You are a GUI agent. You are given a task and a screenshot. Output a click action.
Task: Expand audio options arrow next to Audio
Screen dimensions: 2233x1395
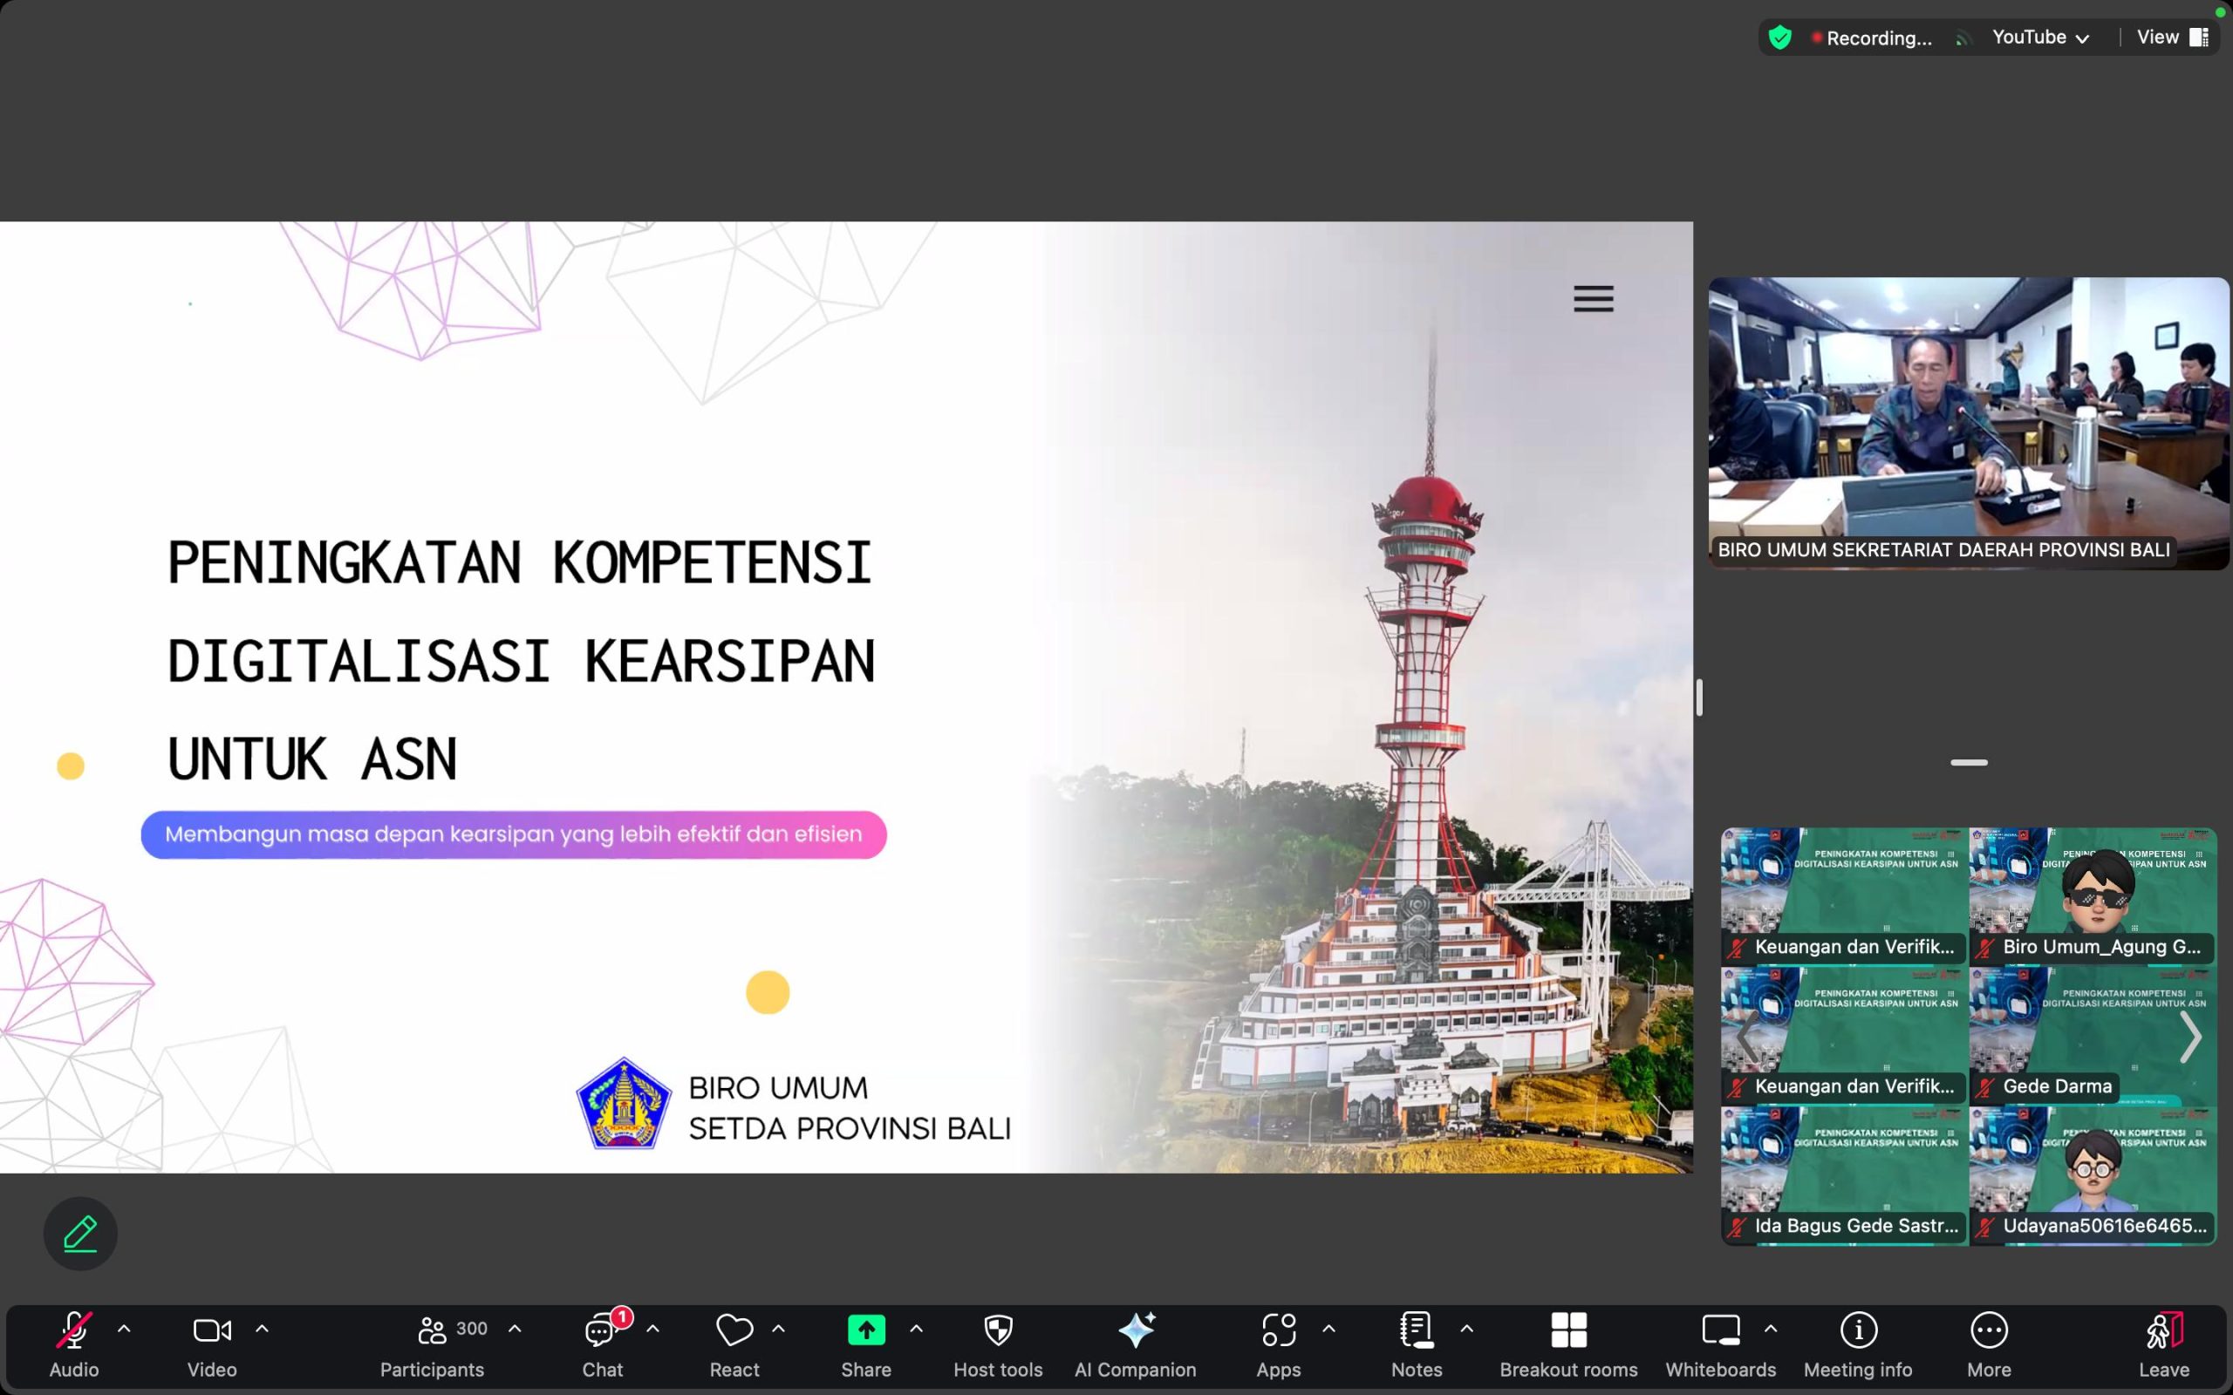pyautogui.click(x=124, y=1329)
